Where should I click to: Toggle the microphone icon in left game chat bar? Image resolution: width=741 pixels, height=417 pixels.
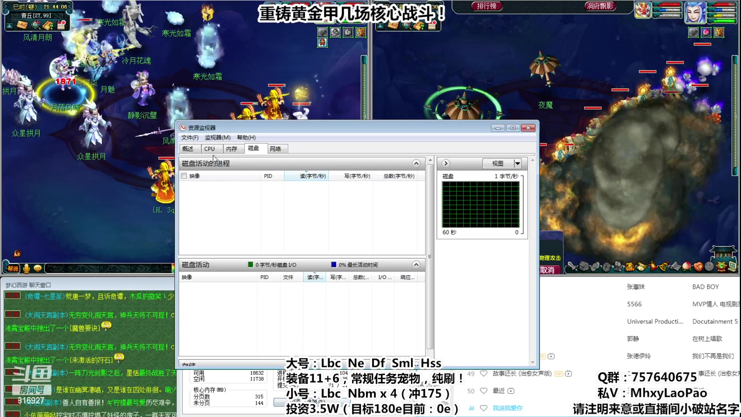tap(27, 268)
